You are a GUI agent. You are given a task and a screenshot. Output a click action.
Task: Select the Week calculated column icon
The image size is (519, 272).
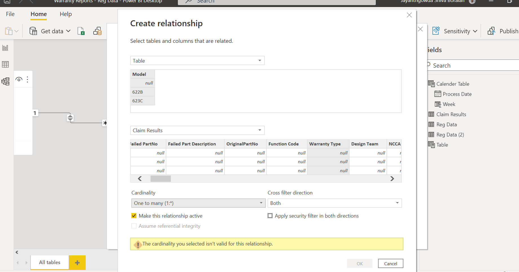[438, 104]
